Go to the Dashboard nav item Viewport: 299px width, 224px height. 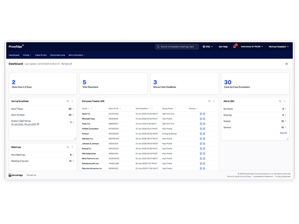(14, 55)
